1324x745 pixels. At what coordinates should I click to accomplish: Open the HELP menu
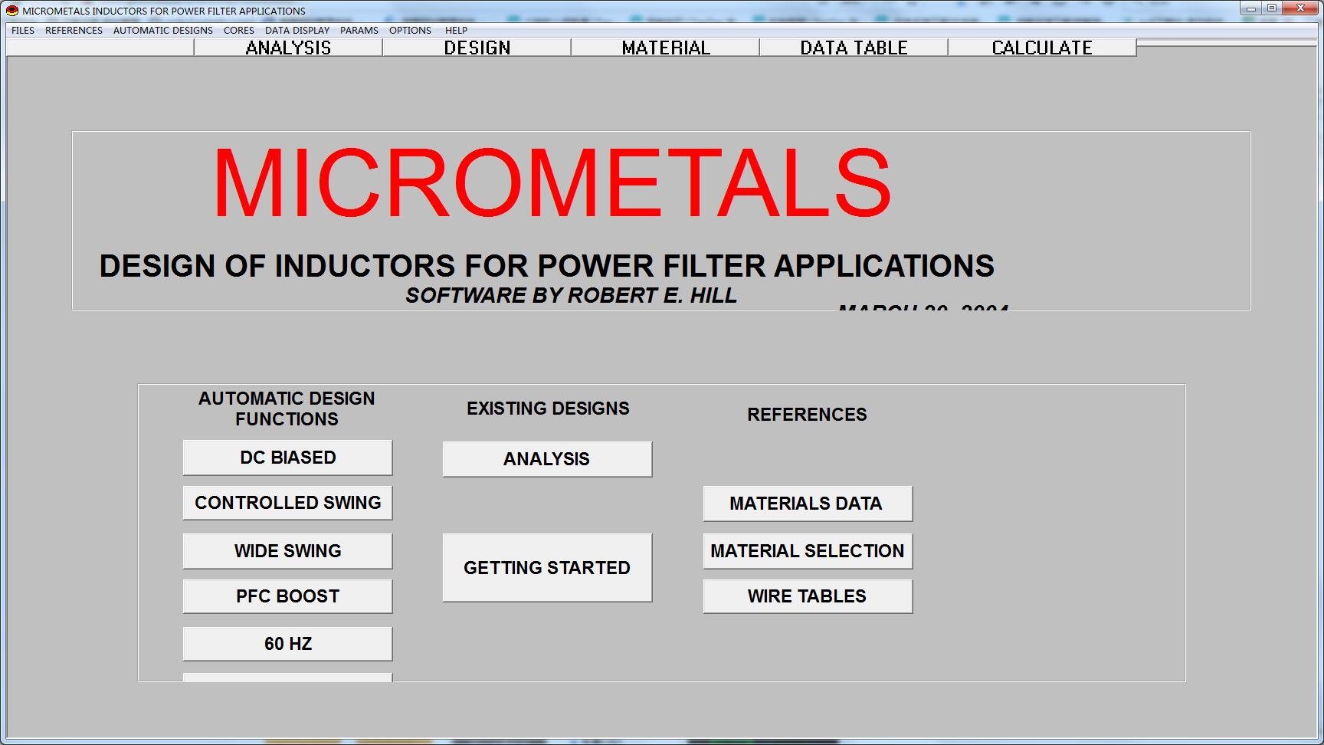[456, 31]
